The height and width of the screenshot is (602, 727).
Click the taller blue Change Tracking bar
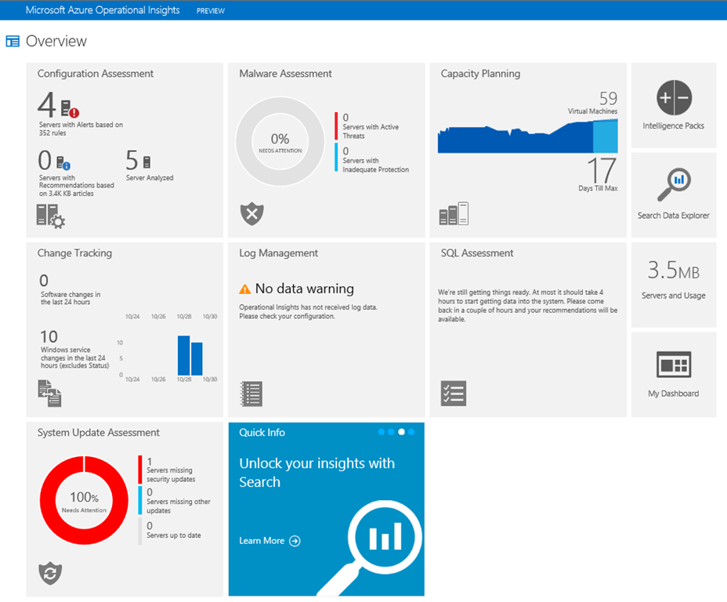(x=183, y=355)
